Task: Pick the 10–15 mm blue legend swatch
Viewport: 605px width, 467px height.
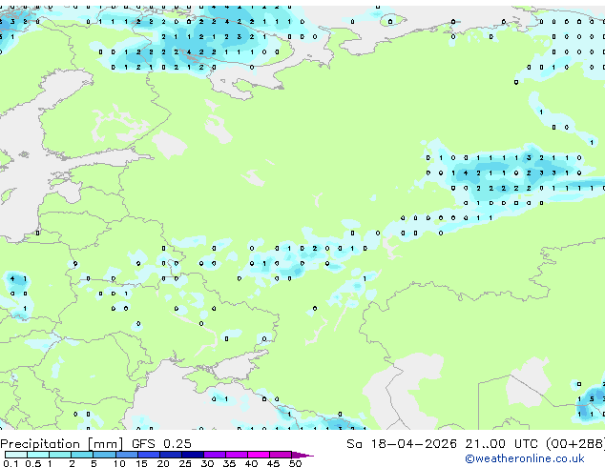Action: (x=127, y=455)
